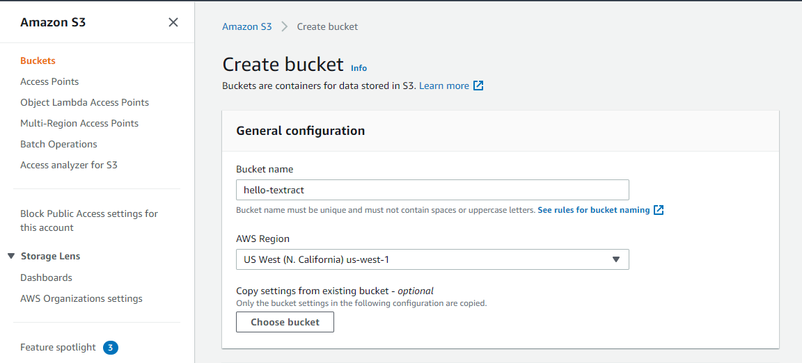The height and width of the screenshot is (363, 802).
Task: Open Buckets in the sidebar
Action: [x=38, y=60]
